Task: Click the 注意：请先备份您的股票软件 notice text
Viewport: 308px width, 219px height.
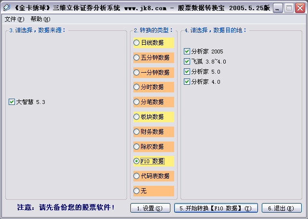Action: click(x=66, y=207)
